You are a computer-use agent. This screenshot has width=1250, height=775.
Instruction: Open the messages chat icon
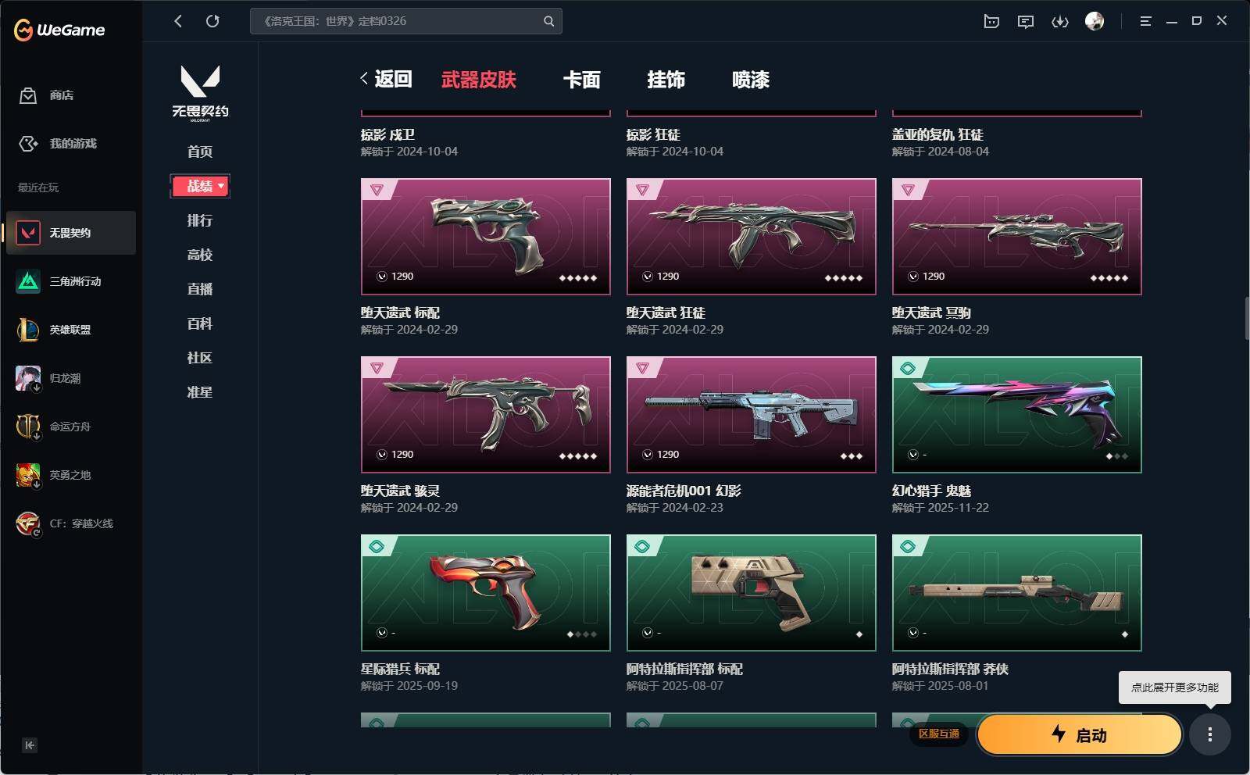coord(1026,22)
